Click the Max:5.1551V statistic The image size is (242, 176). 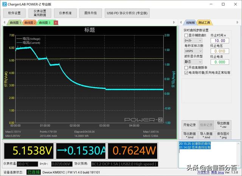(x=13, y=132)
